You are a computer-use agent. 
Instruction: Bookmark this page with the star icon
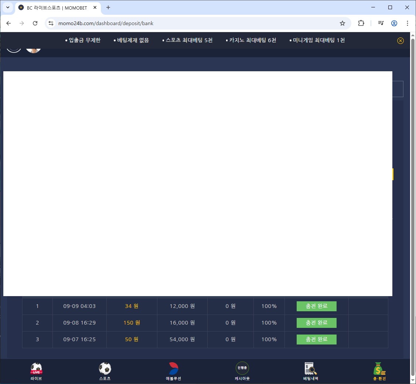click(x=342, y=23)
